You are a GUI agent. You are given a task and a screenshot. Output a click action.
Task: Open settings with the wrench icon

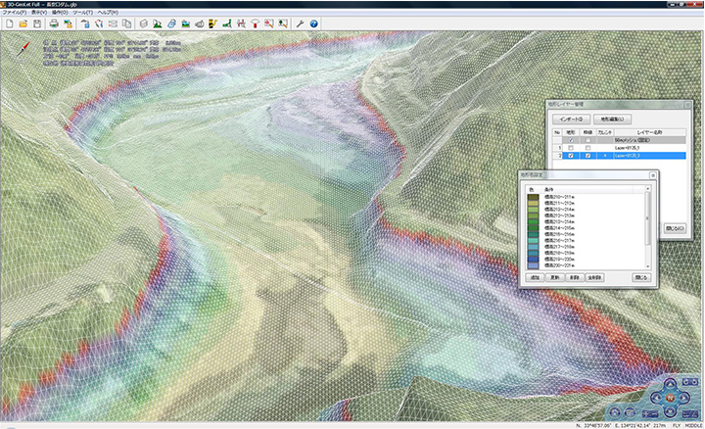click(299, 23)
